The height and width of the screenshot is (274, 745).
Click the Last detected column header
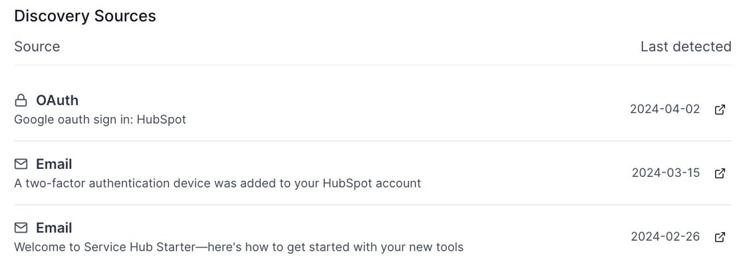point(686,47)
